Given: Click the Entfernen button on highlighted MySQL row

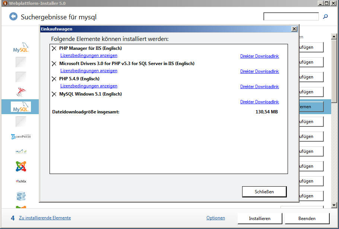Looking at the screenshot, I should pyautogui.click(x=311, y=107).
